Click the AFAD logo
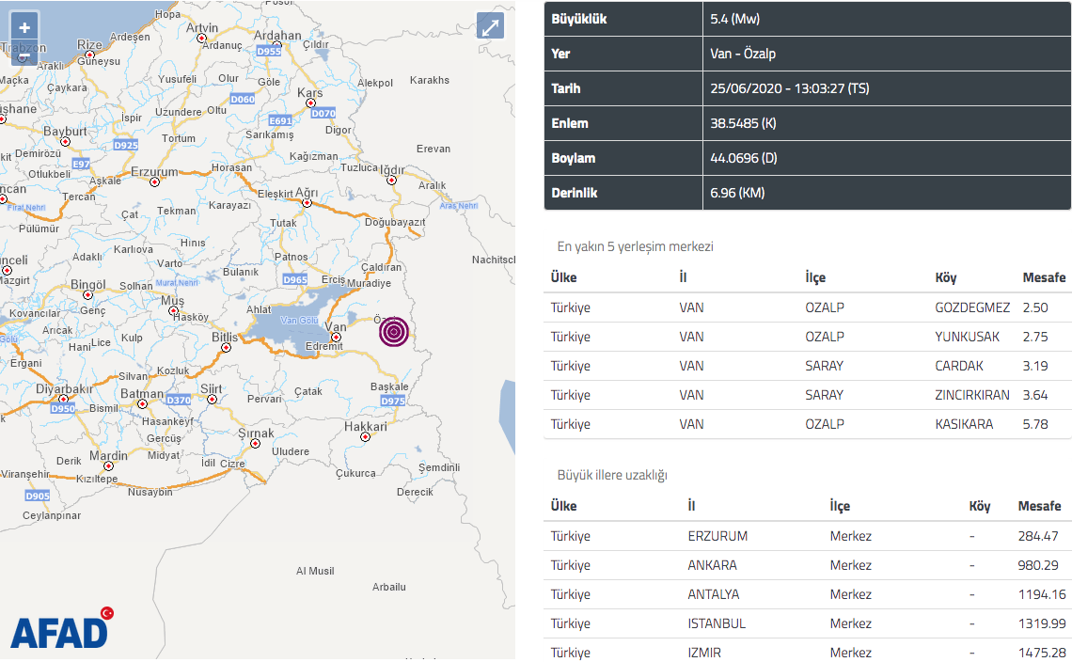This screenshot has height=662, width=1072. pos(62,628)
